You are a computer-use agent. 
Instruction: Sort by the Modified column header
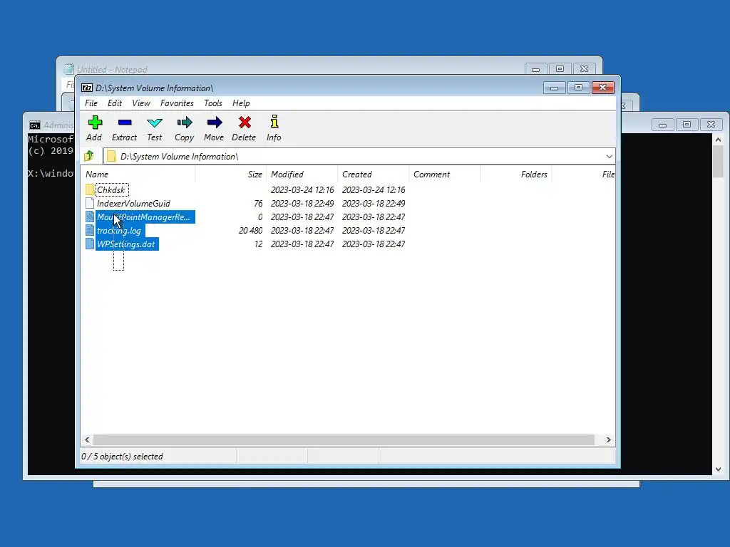[302, 174]
